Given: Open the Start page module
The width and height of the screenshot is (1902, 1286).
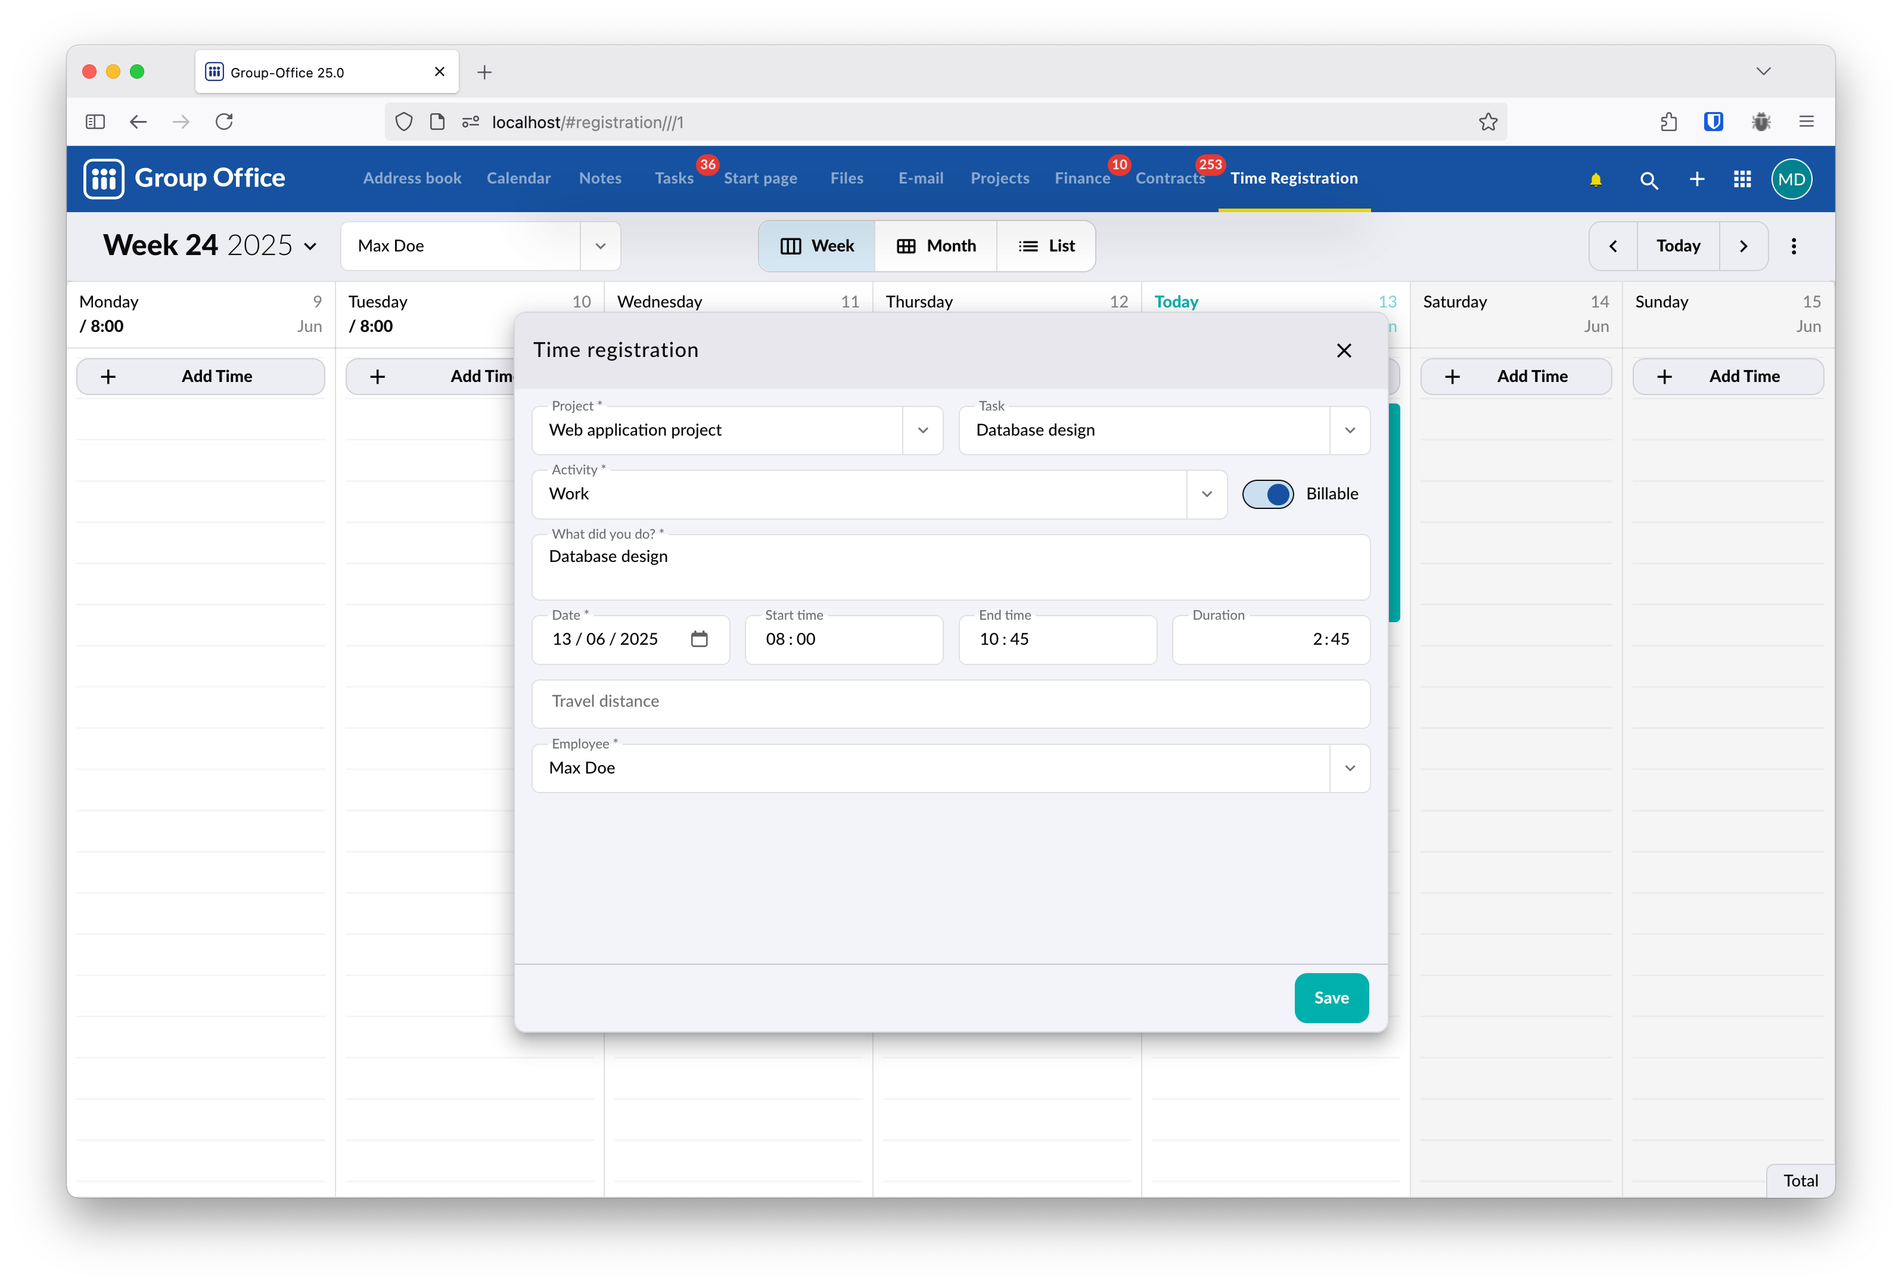Looking at the screenshot, I should coord(760,178).
